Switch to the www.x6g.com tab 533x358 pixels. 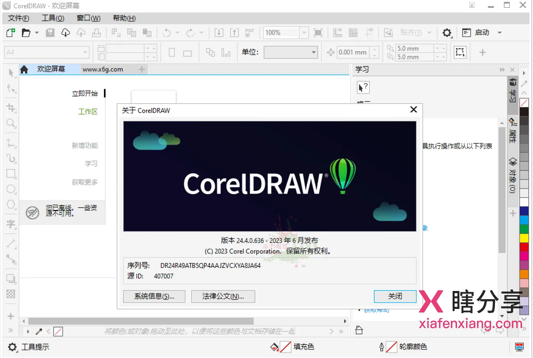[x=103, y=69]
